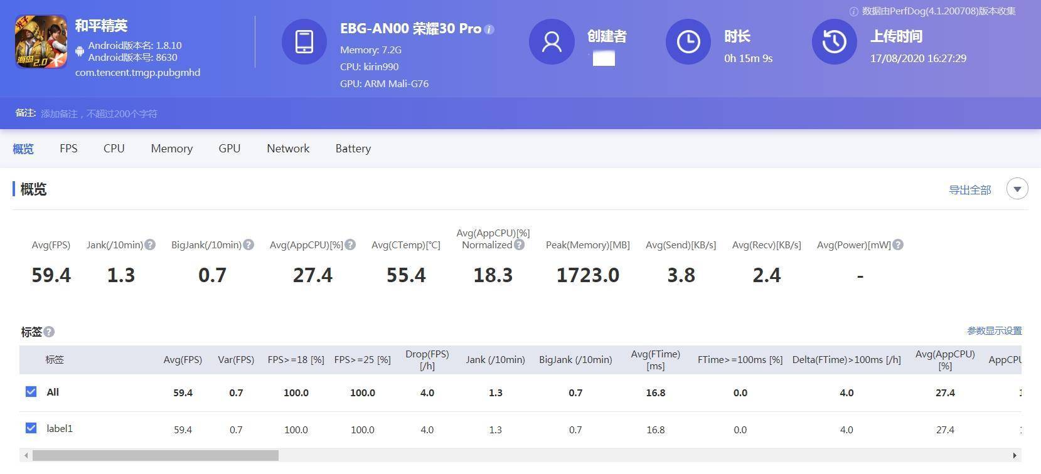The image size is (1041, 474).
Task: Switch to the Memory tab
Action: (172, 149)
